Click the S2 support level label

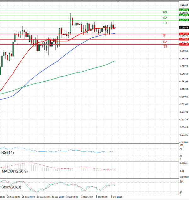point(165,42)
